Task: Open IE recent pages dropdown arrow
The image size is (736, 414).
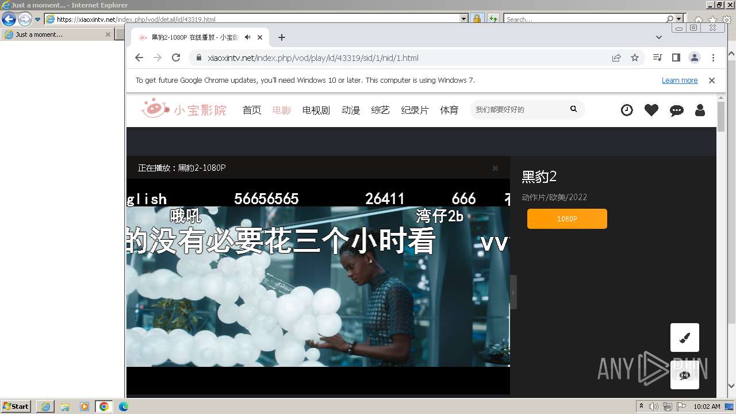Action: (x=37, y=19)
